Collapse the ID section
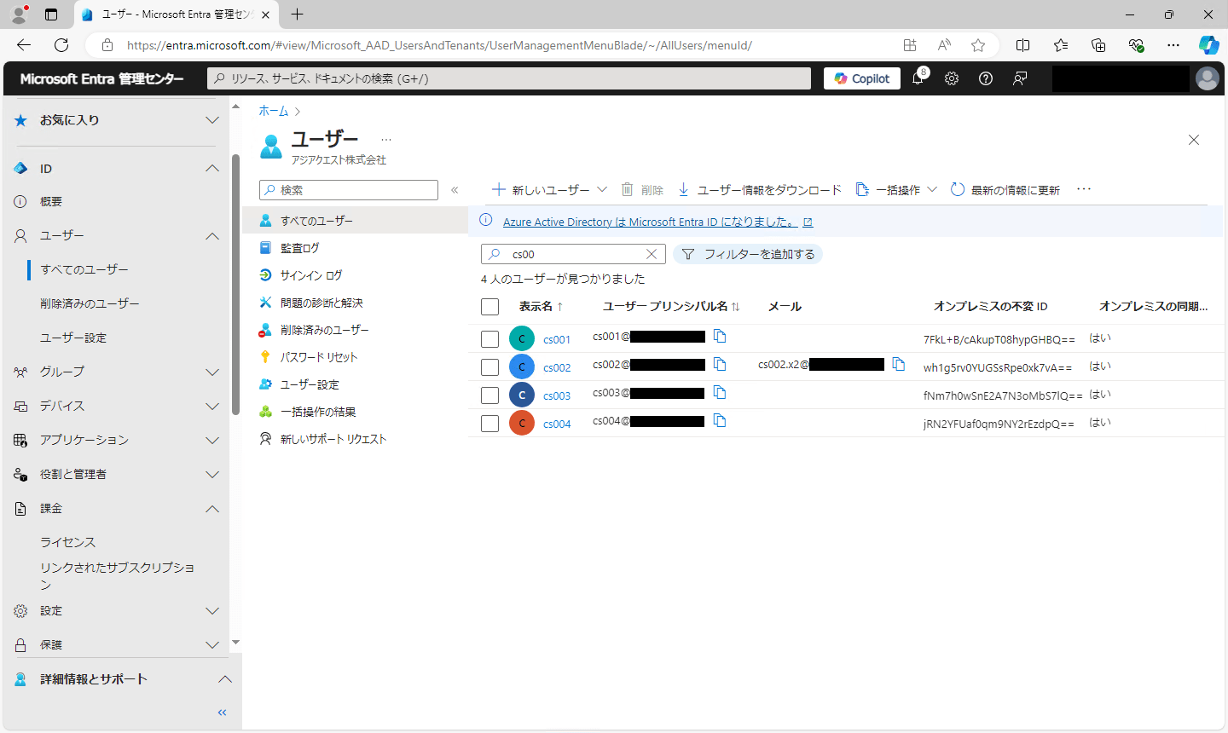This screenshot has width=1228, height=733. point(212,169)
